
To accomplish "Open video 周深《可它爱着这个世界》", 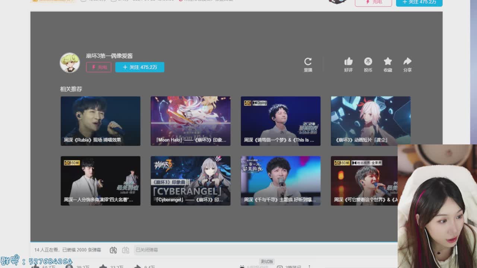I will [x=364, y=181].
